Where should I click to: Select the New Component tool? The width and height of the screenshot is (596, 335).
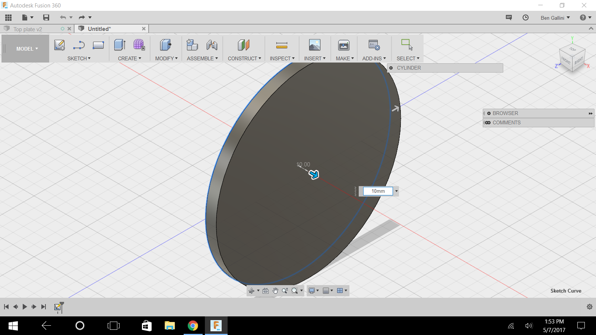point(192,45)
